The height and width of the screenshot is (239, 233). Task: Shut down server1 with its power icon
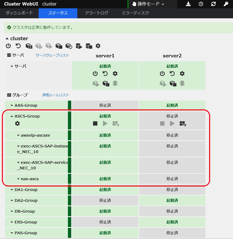coord(95,74)
